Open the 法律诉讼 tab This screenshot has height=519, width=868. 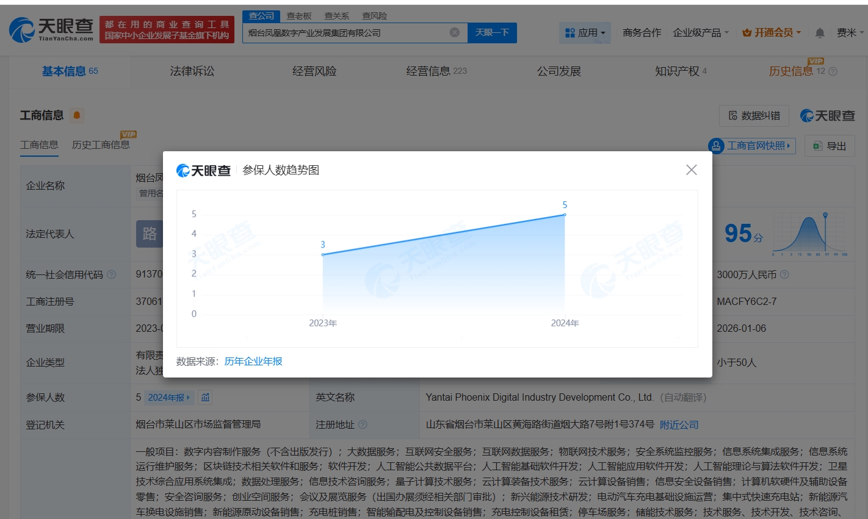pyautogui.click(x=192, y=71)
